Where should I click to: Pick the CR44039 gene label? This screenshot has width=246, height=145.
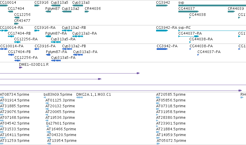click(236, 9)
